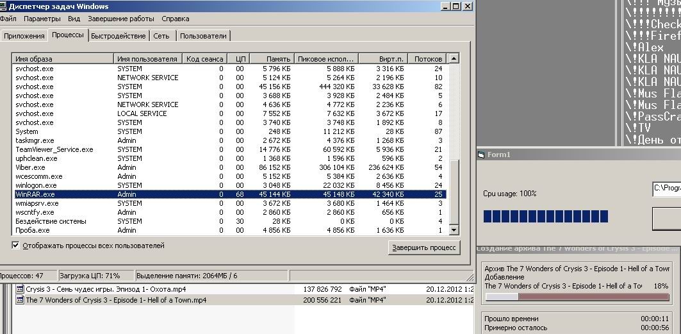Maximize the Task Manager window

coord(456,6)
